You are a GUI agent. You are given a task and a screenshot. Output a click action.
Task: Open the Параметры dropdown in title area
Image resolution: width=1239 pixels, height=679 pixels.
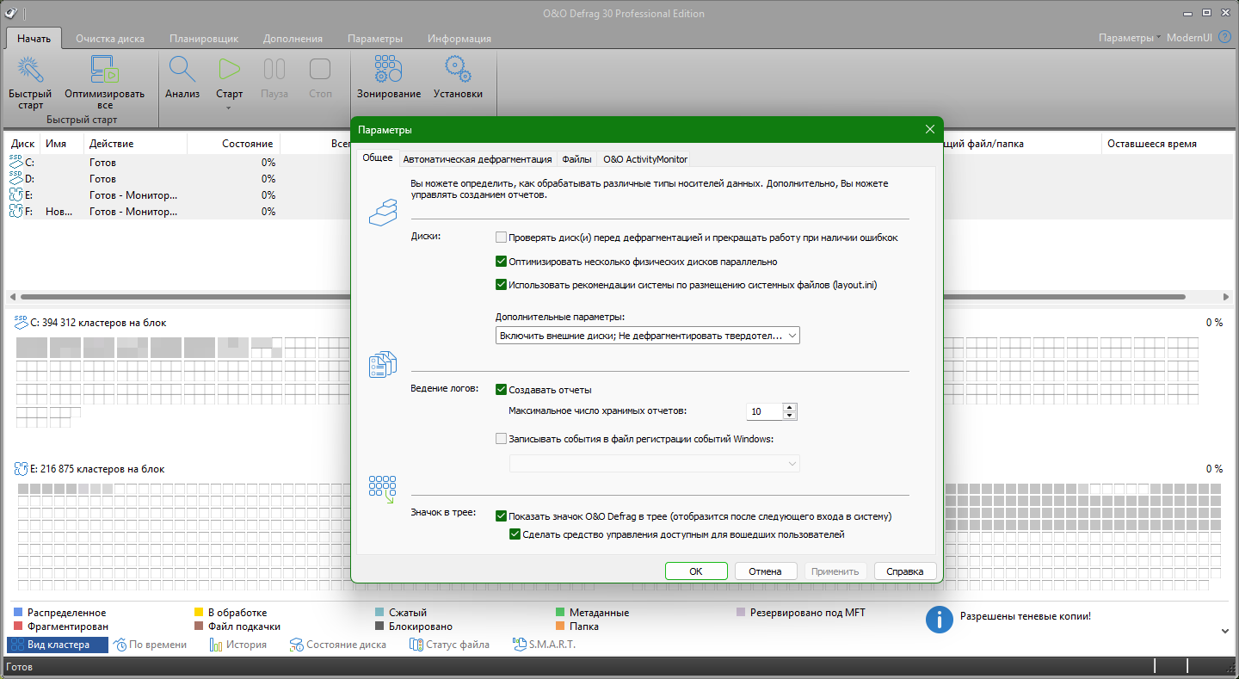(1129, 38)
